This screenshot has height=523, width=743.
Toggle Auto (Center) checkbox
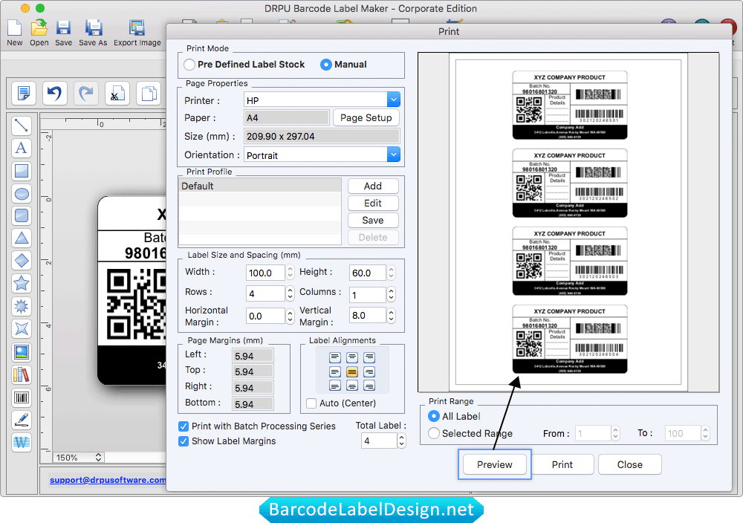click(311, 403)
